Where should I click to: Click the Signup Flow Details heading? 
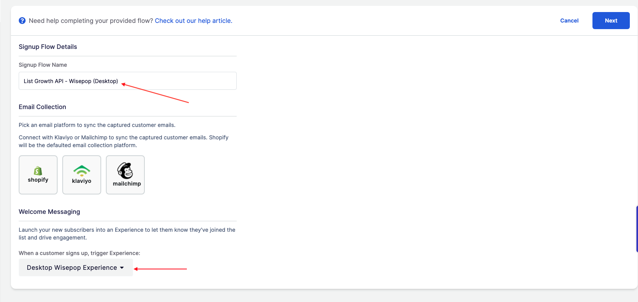(47, 47)
